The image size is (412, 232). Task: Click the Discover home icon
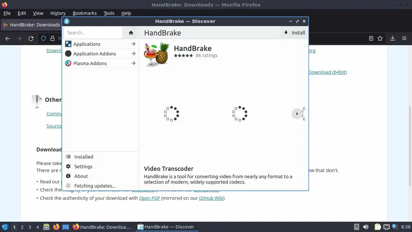[x=131, y=33]
